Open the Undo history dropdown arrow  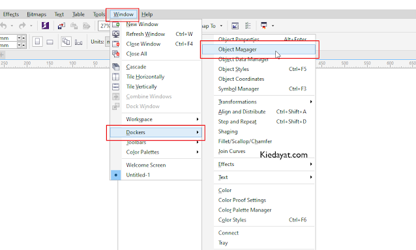pyautogui.click(x=12, y=25)
